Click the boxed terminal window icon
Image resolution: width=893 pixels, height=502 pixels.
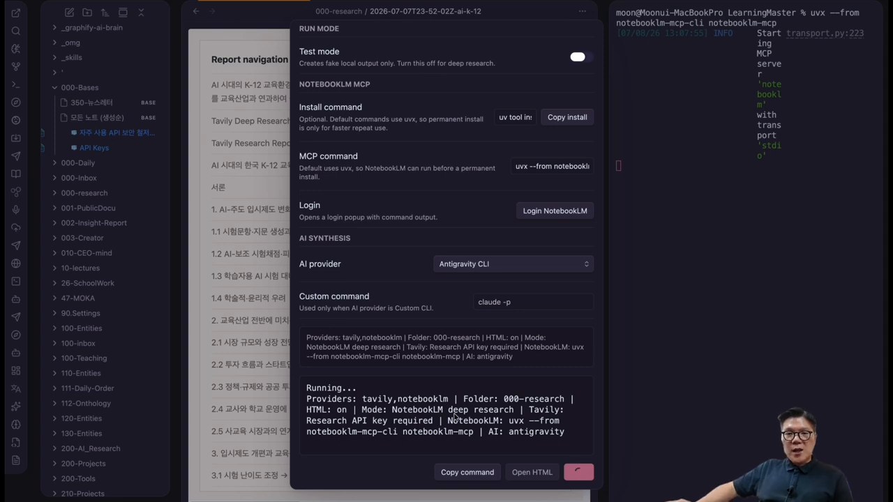tap(16, 281)
